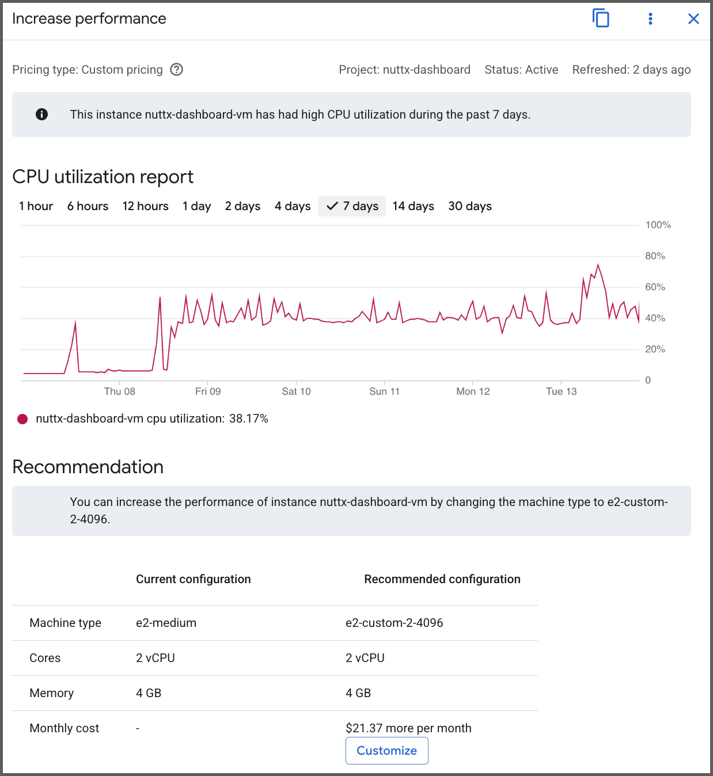Click the help icon next to Custom pricing
Viewport: 713px width, 776px height.
177,69
